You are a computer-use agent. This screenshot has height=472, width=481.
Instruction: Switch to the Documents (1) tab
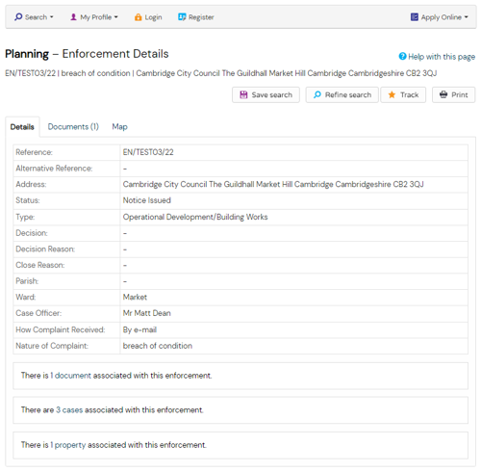tap(73, 126)
